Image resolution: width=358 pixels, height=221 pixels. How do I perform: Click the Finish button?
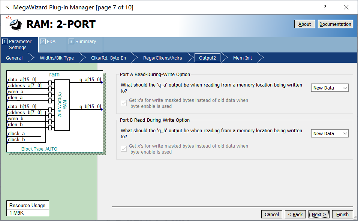point(342,214)
